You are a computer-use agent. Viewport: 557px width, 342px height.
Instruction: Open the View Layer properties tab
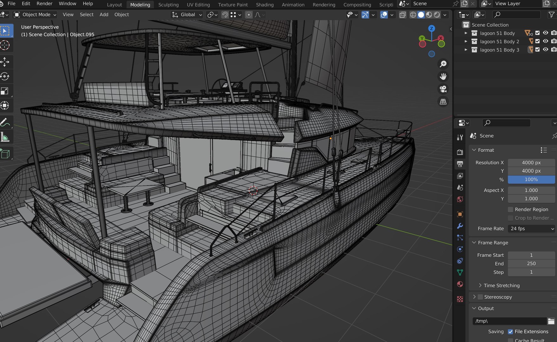click(460, 176)
